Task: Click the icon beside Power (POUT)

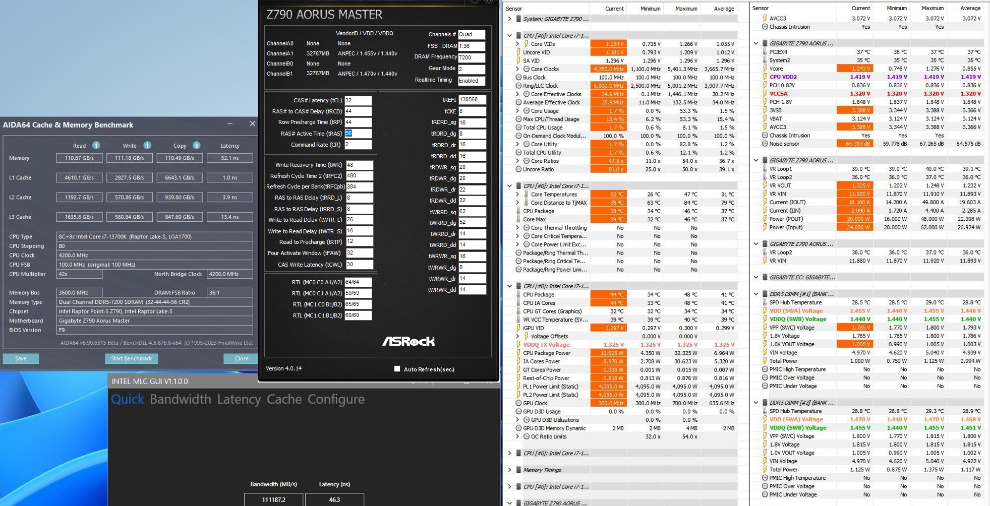Action: (x=765, y=219)
